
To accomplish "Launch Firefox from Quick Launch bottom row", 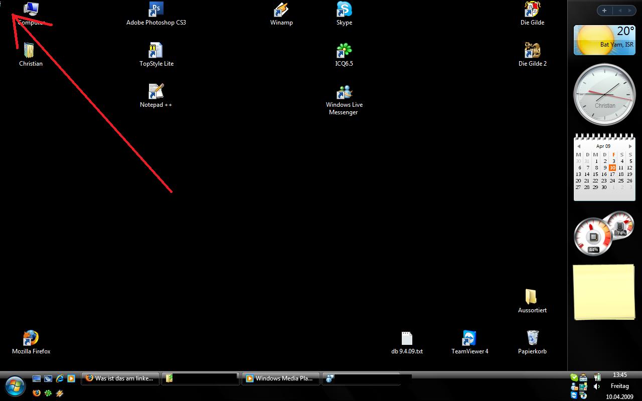I will (x=37, y=393).
